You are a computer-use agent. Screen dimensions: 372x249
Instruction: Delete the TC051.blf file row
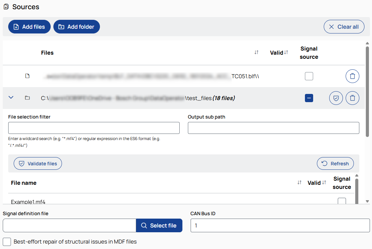tap(352, 76)
